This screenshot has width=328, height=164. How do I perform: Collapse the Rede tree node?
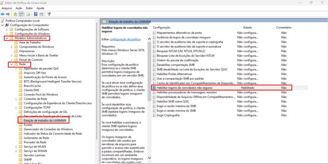tap(12, 64)
